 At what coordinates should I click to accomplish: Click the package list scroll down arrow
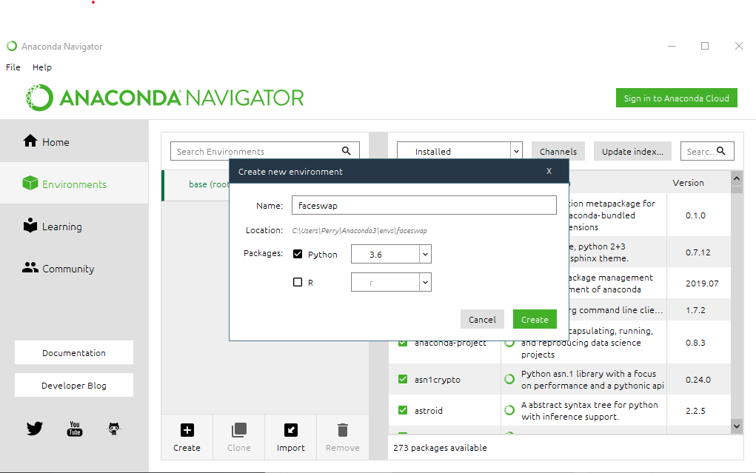coord(737,426)
